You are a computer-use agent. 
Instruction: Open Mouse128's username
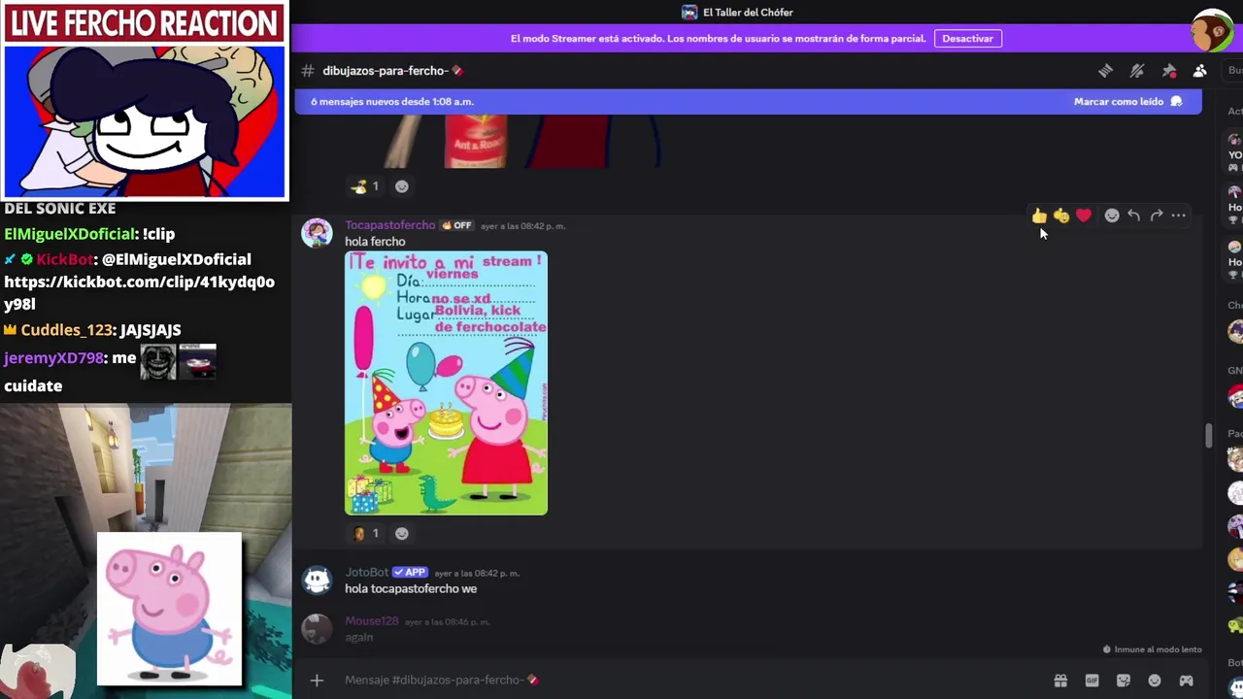coord(372,621)
